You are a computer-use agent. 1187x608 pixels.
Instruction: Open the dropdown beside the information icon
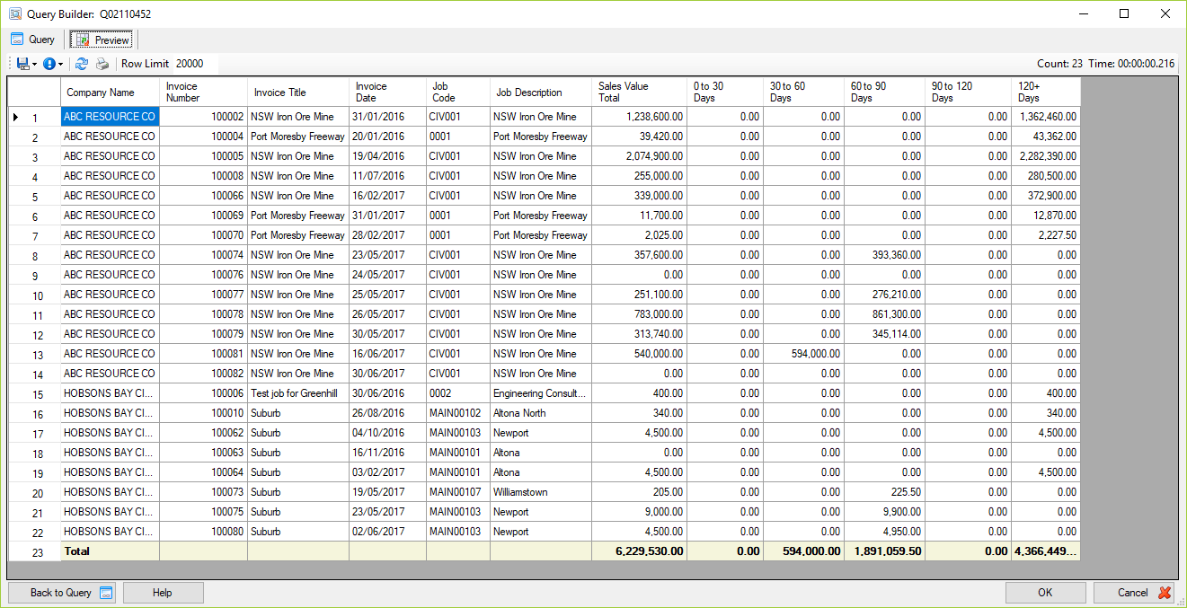pos(60,63)
